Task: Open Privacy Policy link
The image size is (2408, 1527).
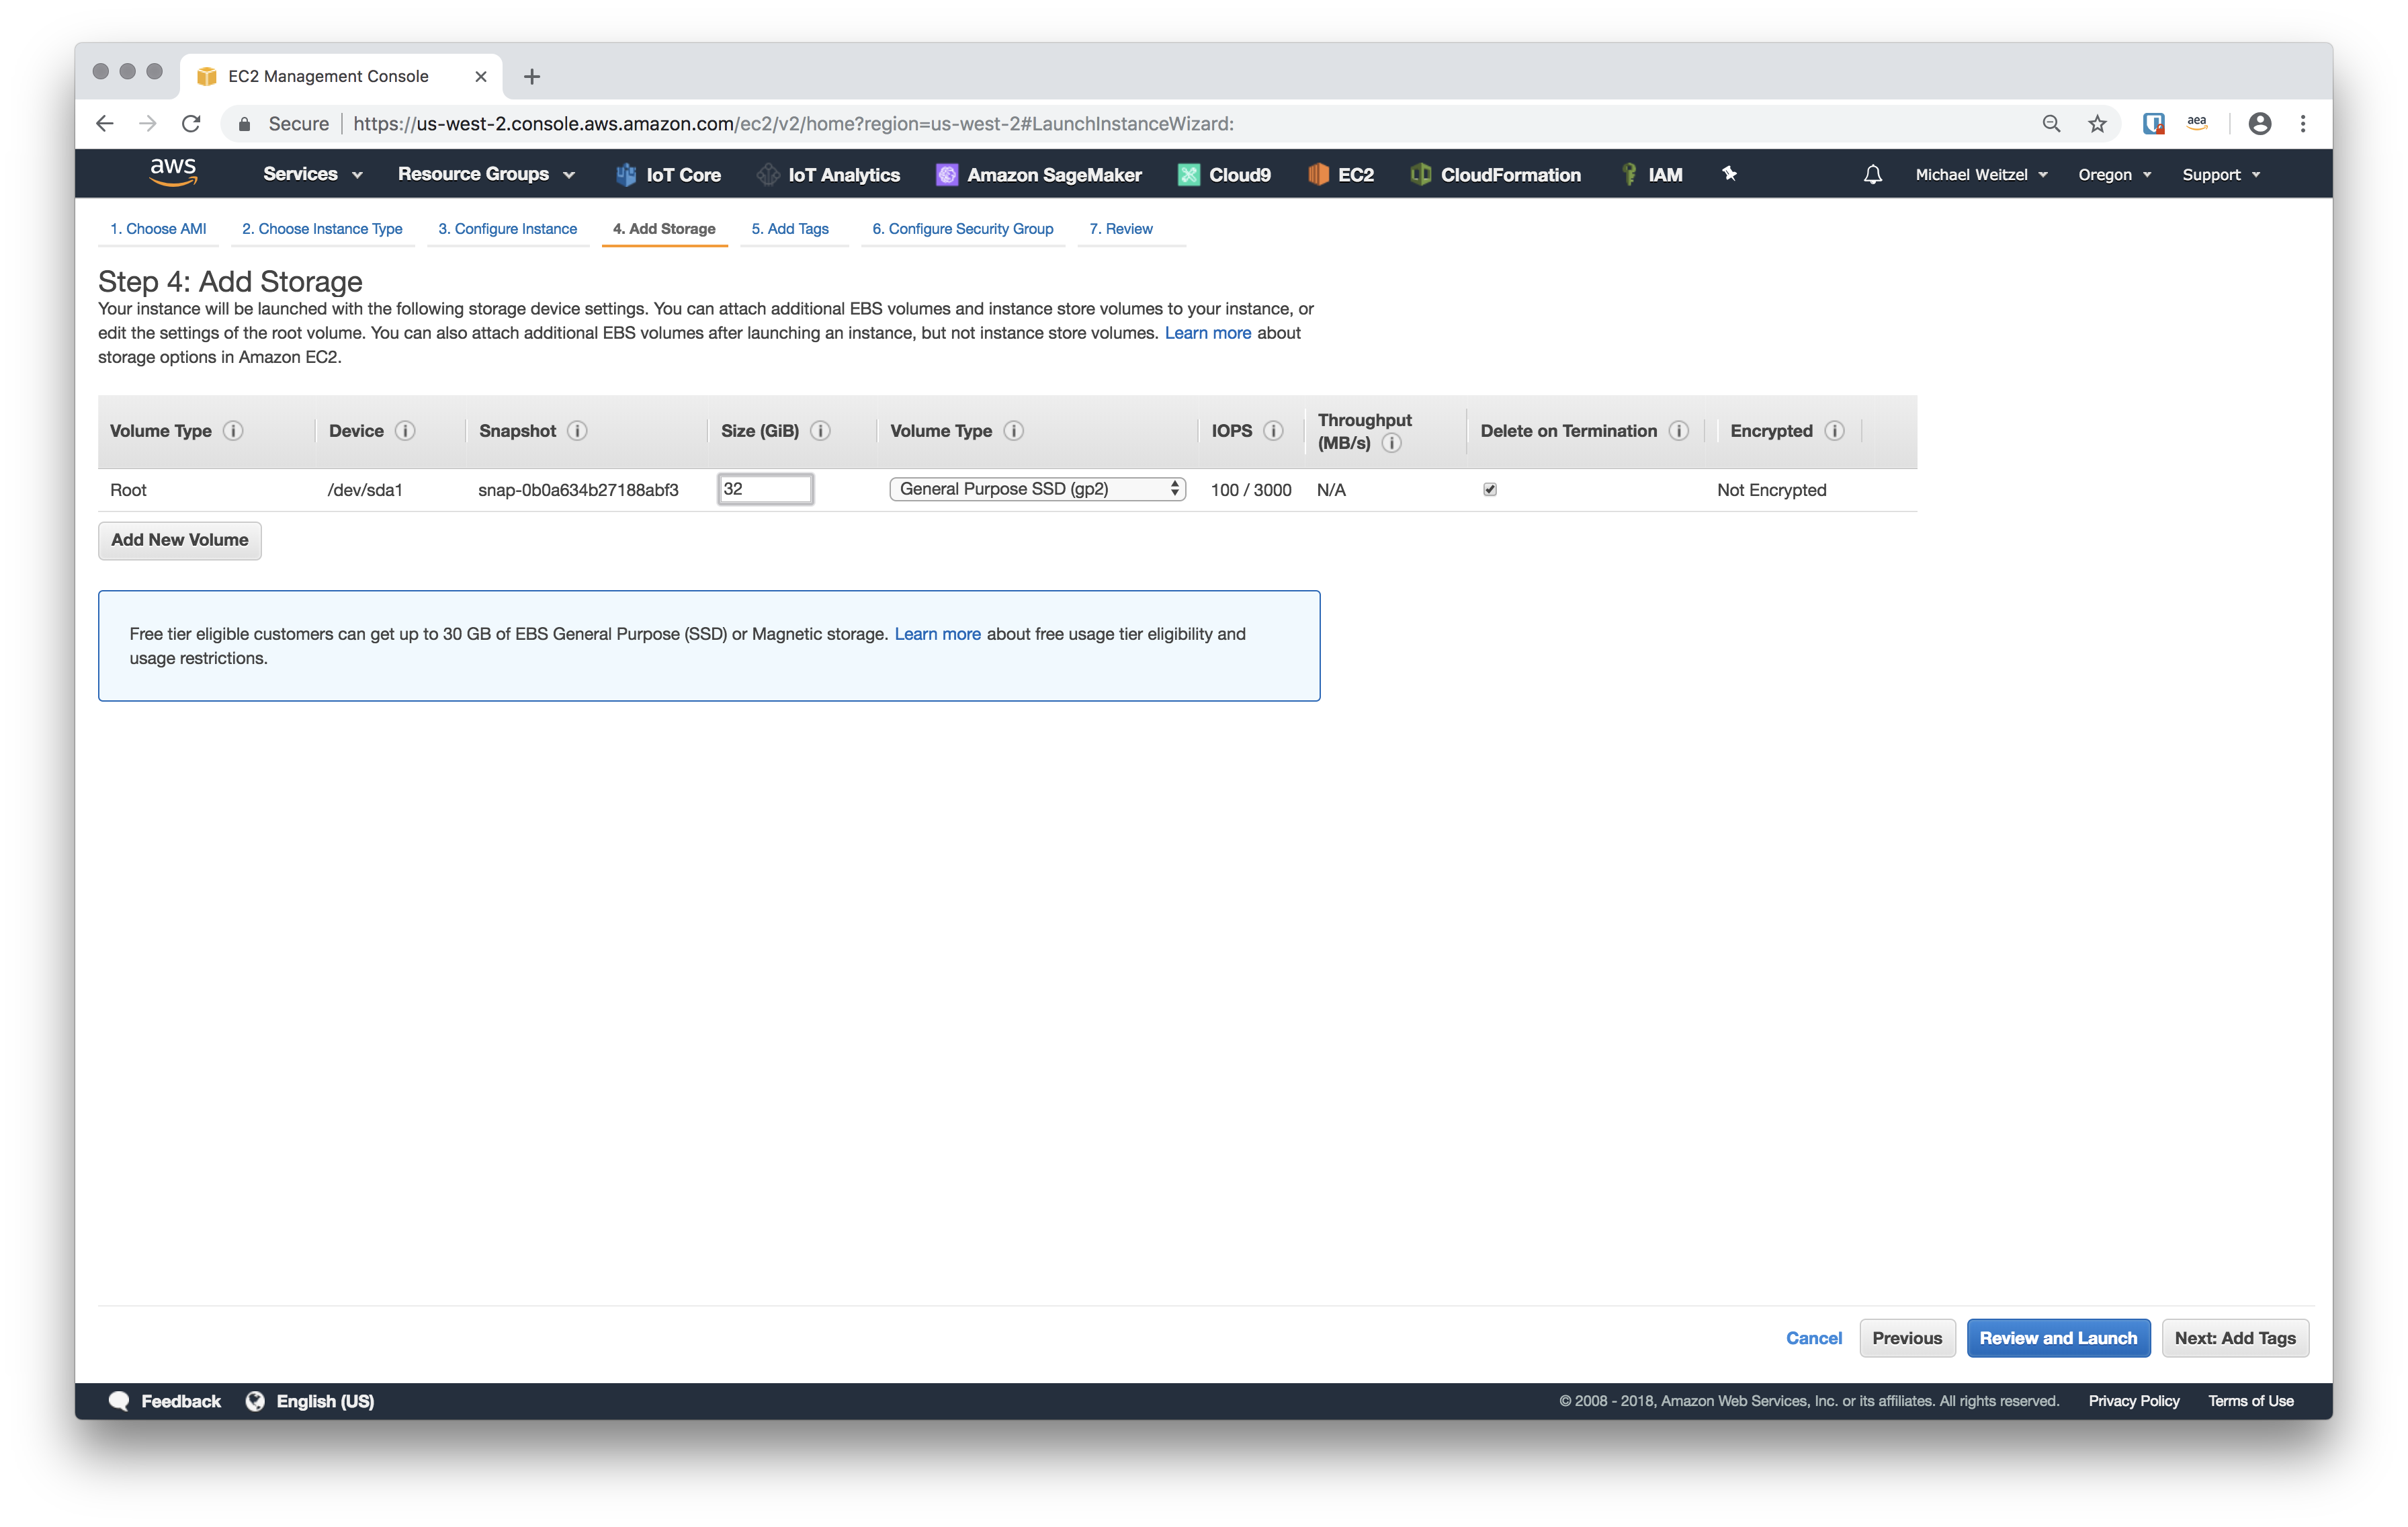Action: (x=2134, y=1401)
